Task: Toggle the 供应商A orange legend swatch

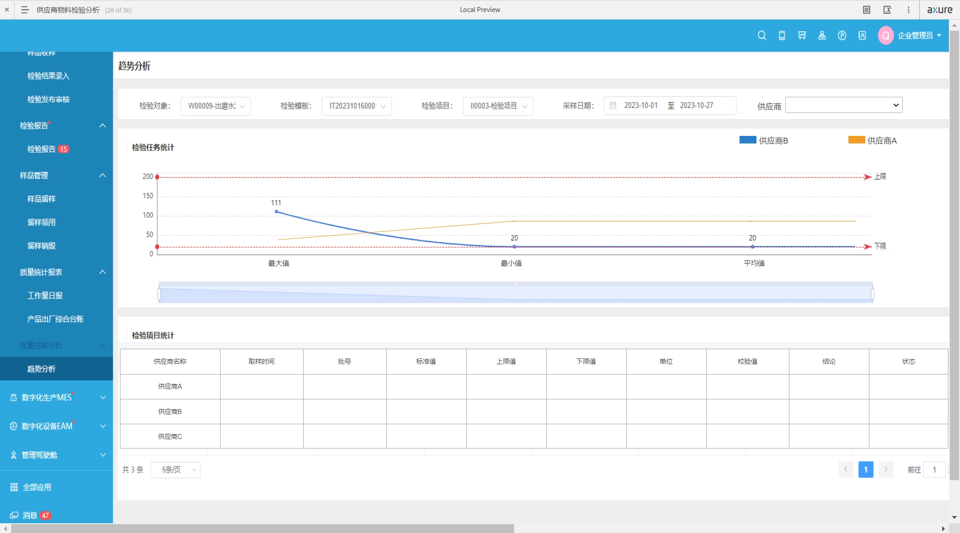Action: [856, 140]
